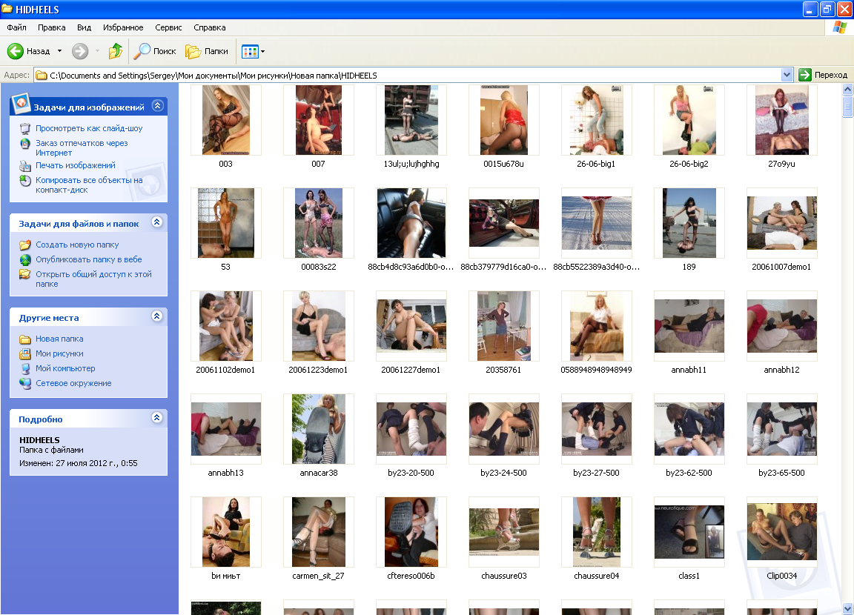
Task: Click file name label 13ul;u;lujhghhg
Action: [411, 164]
